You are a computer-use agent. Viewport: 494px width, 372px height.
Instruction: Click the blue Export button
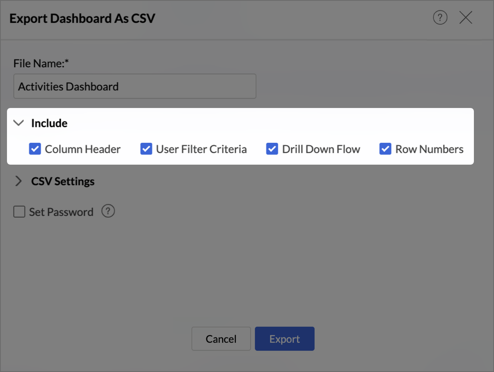pos(284,339)
